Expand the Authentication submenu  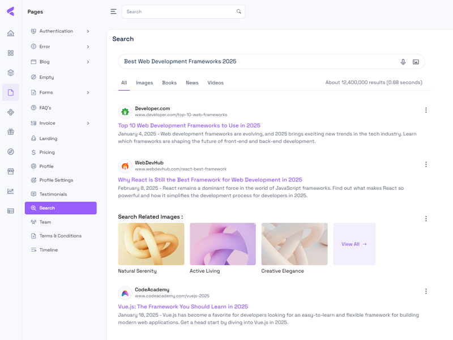[x=88, y=31]
